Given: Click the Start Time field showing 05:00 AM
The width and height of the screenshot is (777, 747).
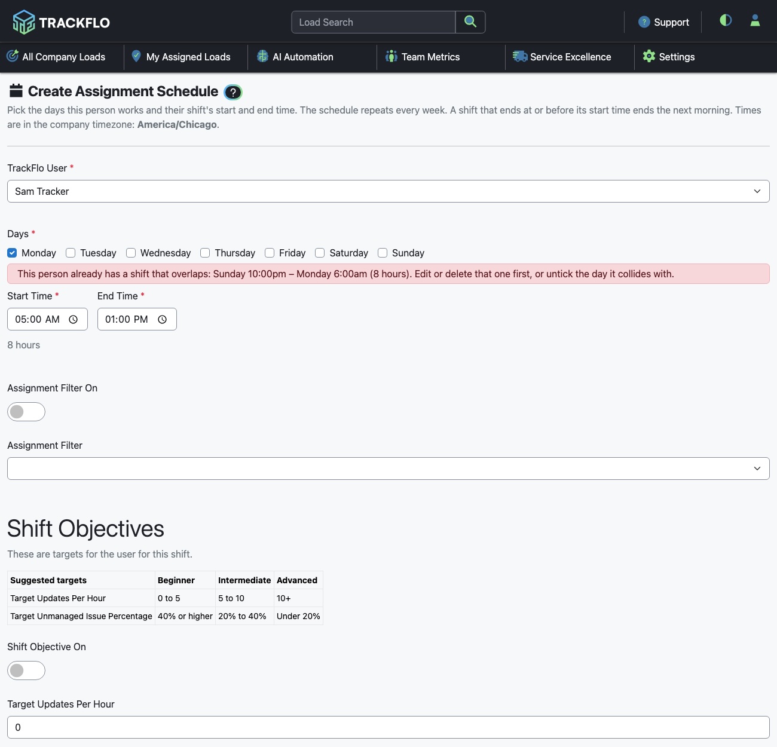Looking at the screenshot, I should pos(48,319).
